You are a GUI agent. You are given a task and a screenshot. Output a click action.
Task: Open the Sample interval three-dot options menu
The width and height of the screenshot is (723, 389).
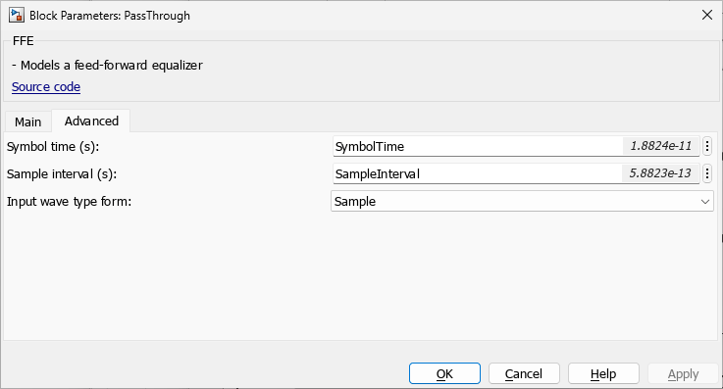pos(707,174)
